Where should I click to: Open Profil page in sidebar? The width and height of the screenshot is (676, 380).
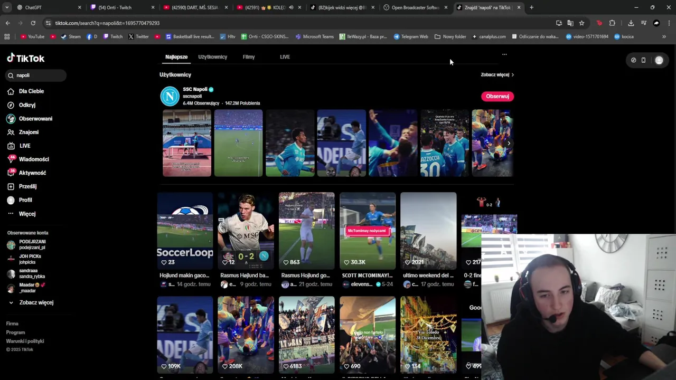(x=20, y=200)
